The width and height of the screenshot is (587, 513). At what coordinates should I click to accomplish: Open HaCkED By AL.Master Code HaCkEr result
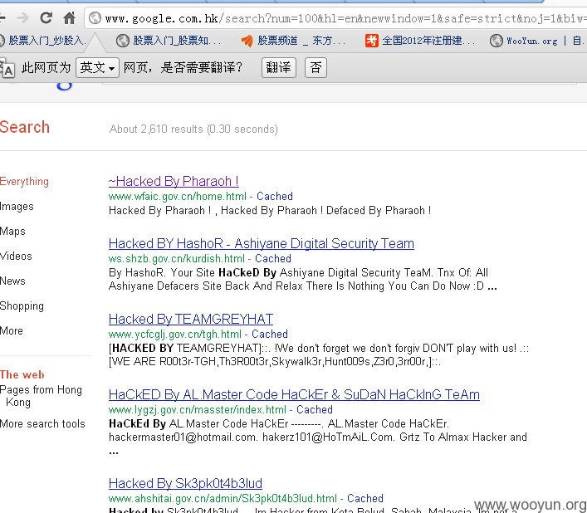[294, 395]
